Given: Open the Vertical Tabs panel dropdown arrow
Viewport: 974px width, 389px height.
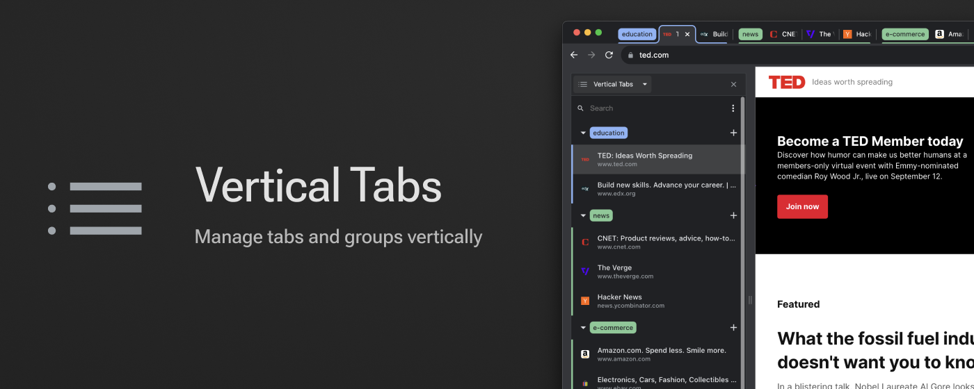Looking at the screenshot, I should pyautogui.click(x=645, y=84).
